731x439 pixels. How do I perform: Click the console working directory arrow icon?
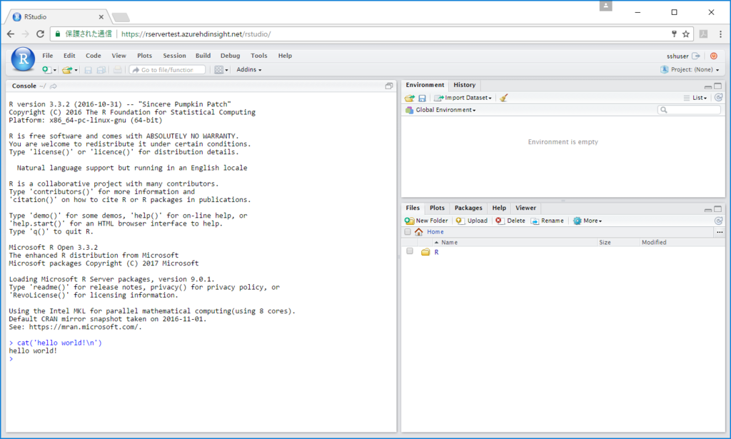pyautogui.click(x=53, y=86)
